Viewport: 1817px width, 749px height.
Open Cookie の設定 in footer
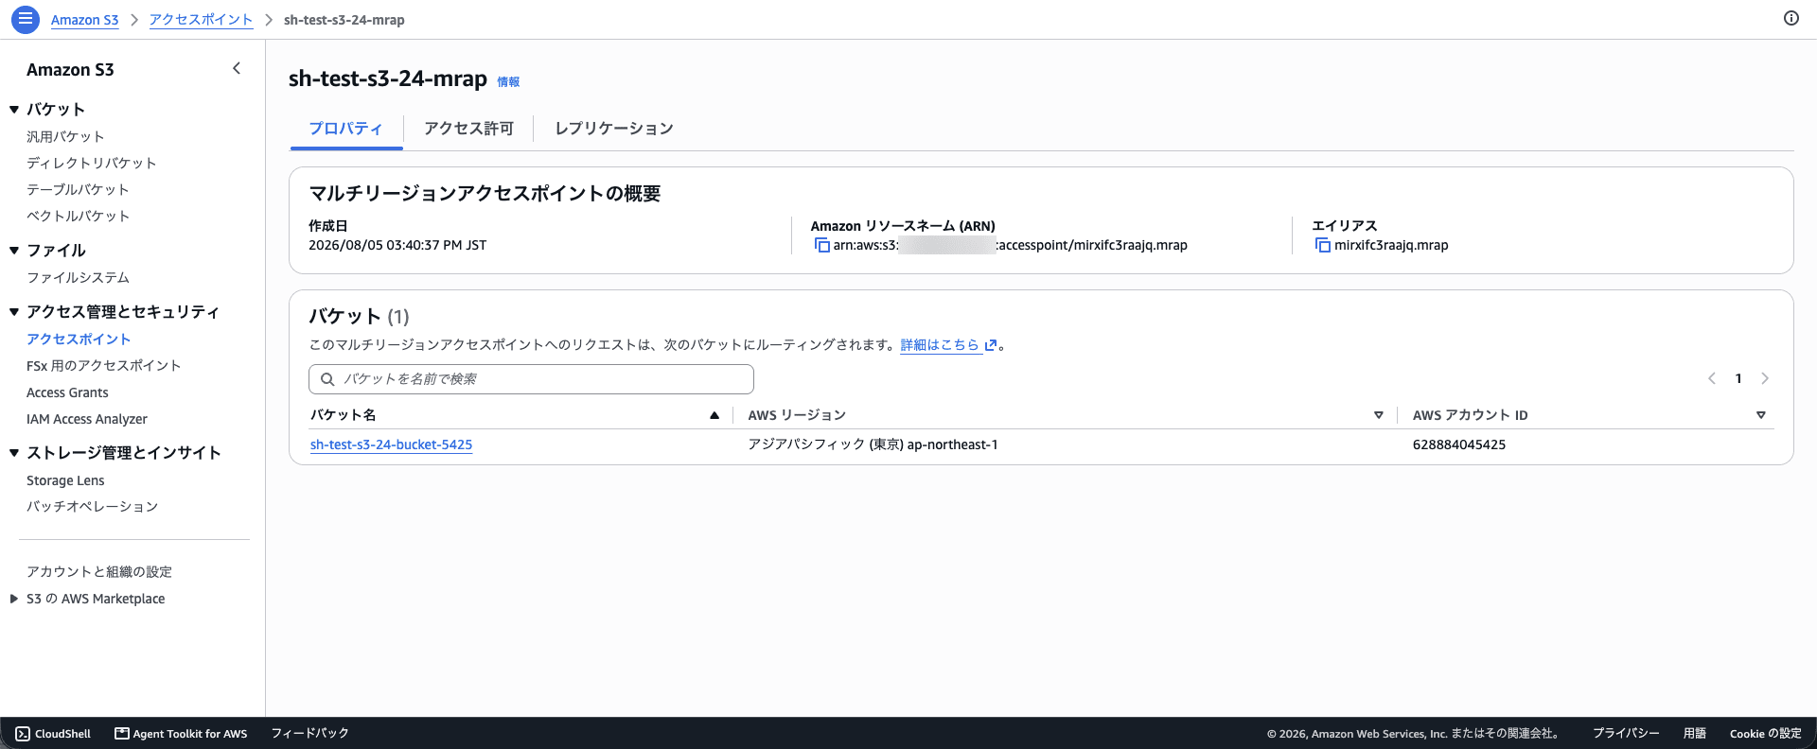1766,734
